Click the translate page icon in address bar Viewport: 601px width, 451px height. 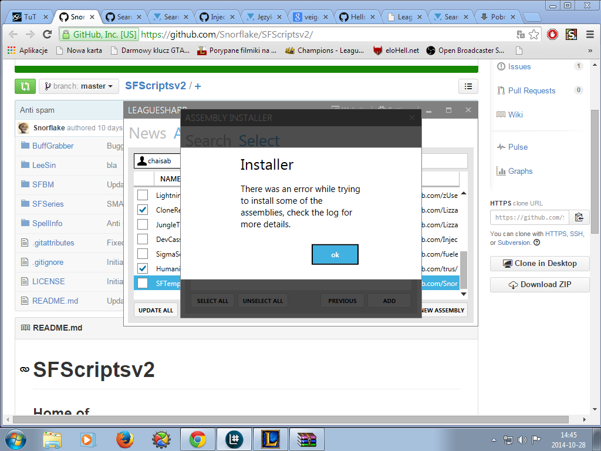click(x=521, y=35)
